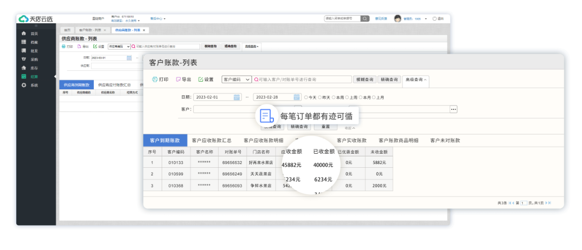This screenshot has width=582, height=250.
Task: Select the 昨天 radio button
Action: click(x=319, y=97)
